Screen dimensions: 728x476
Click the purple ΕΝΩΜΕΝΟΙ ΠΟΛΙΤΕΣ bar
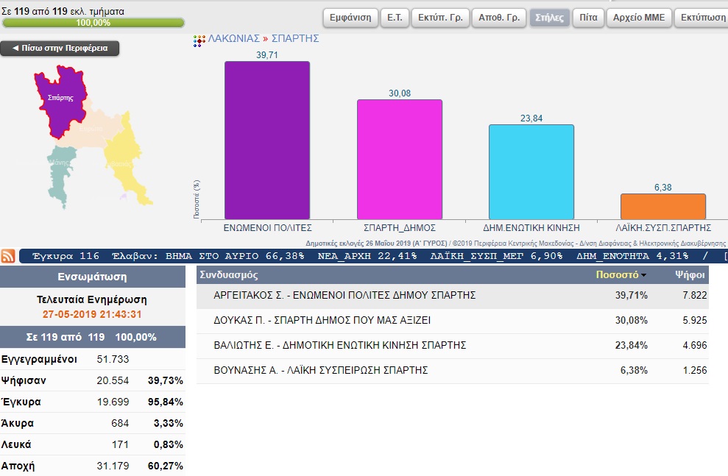click(x=266, y=140)
